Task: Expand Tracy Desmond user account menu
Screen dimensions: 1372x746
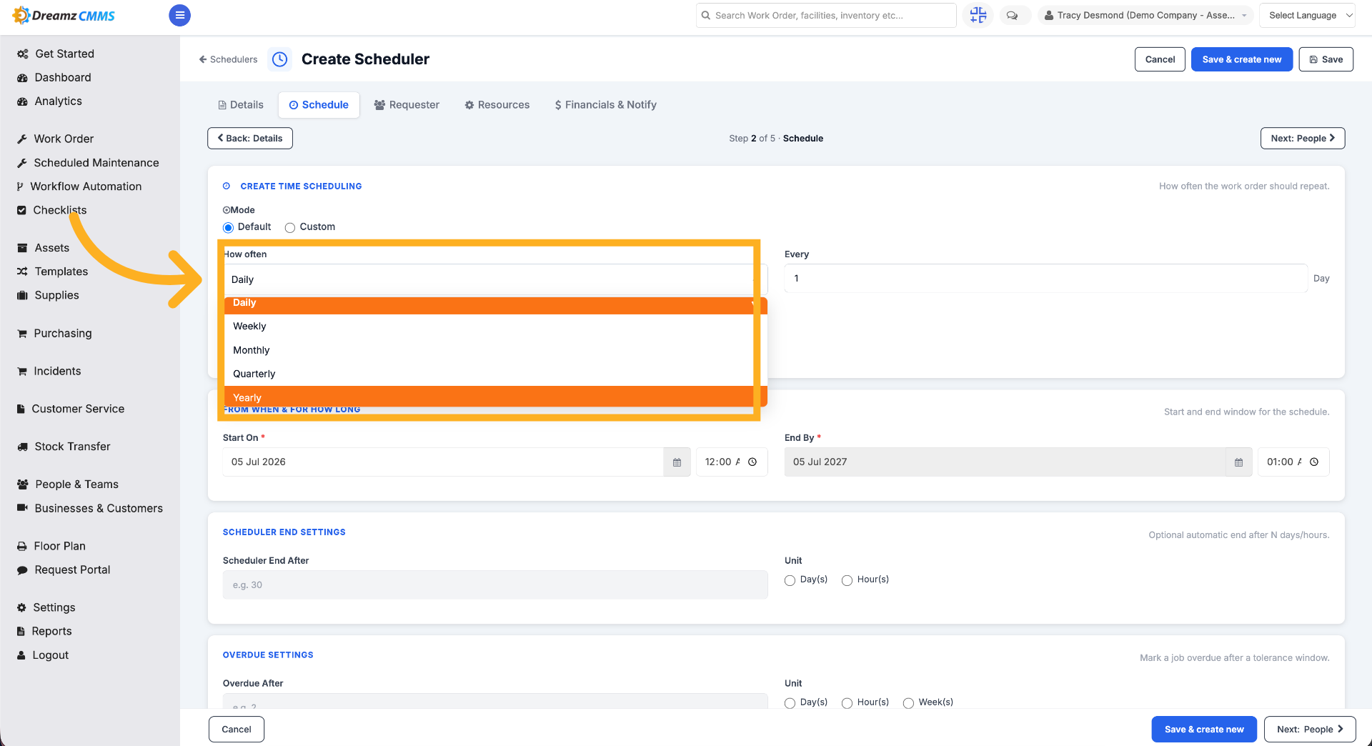Action: pos(1145,15)
